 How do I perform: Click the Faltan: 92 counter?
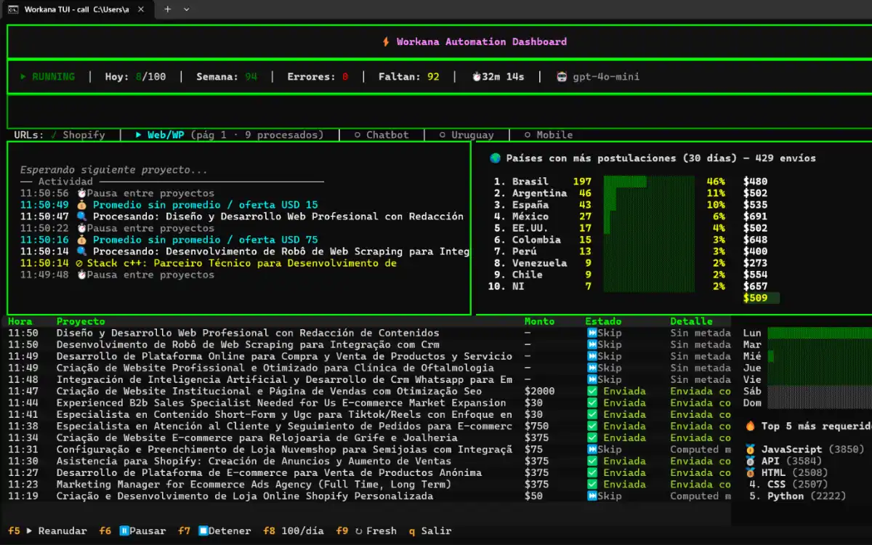coord(408,77)
